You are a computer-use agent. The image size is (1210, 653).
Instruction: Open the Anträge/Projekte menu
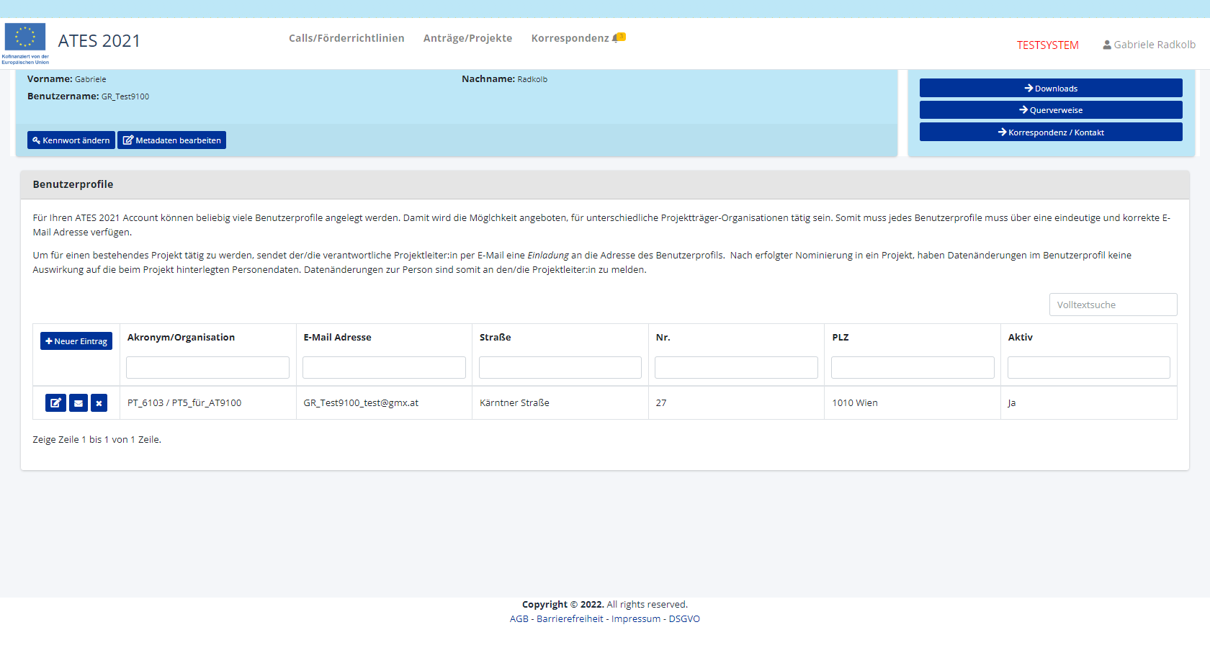pyautogui.click(x=467, y=38)
